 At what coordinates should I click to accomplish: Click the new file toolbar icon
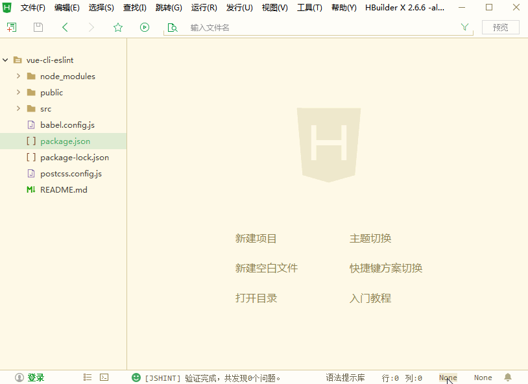[x=12, y=27]
